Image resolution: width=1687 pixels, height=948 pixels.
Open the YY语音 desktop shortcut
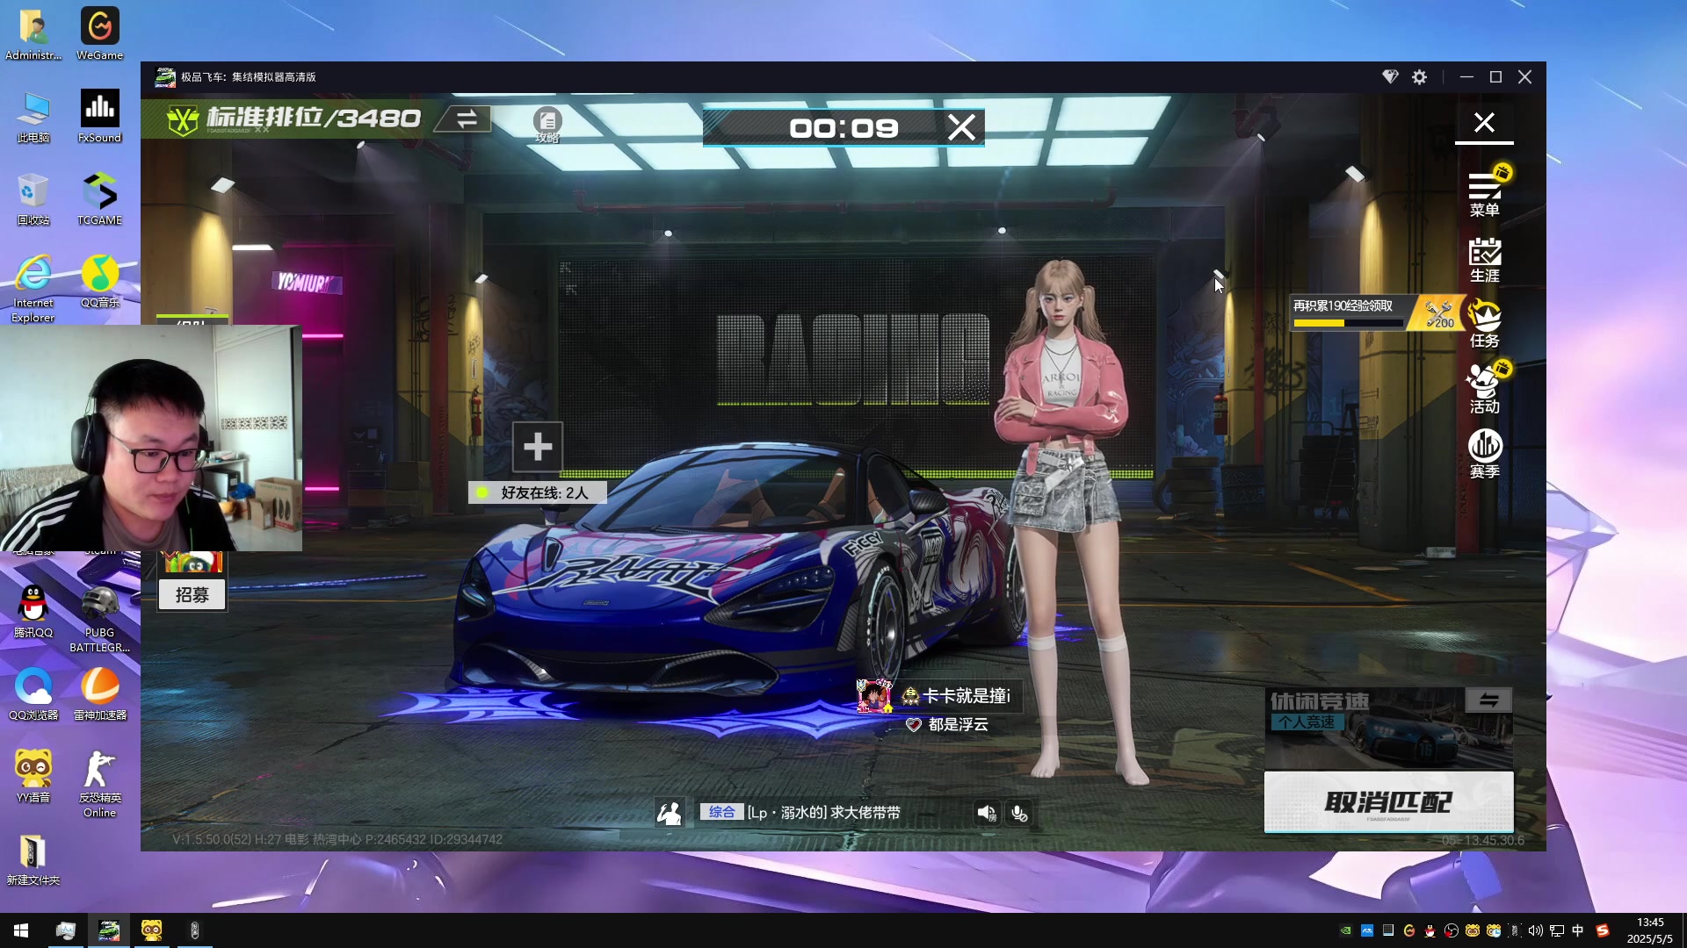33,777
